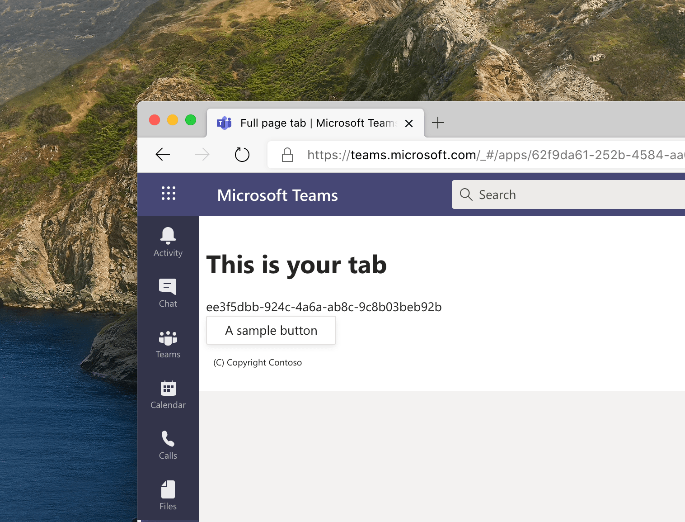
Task: Click the lock icon in address bar
Action: tap(287, 155)
